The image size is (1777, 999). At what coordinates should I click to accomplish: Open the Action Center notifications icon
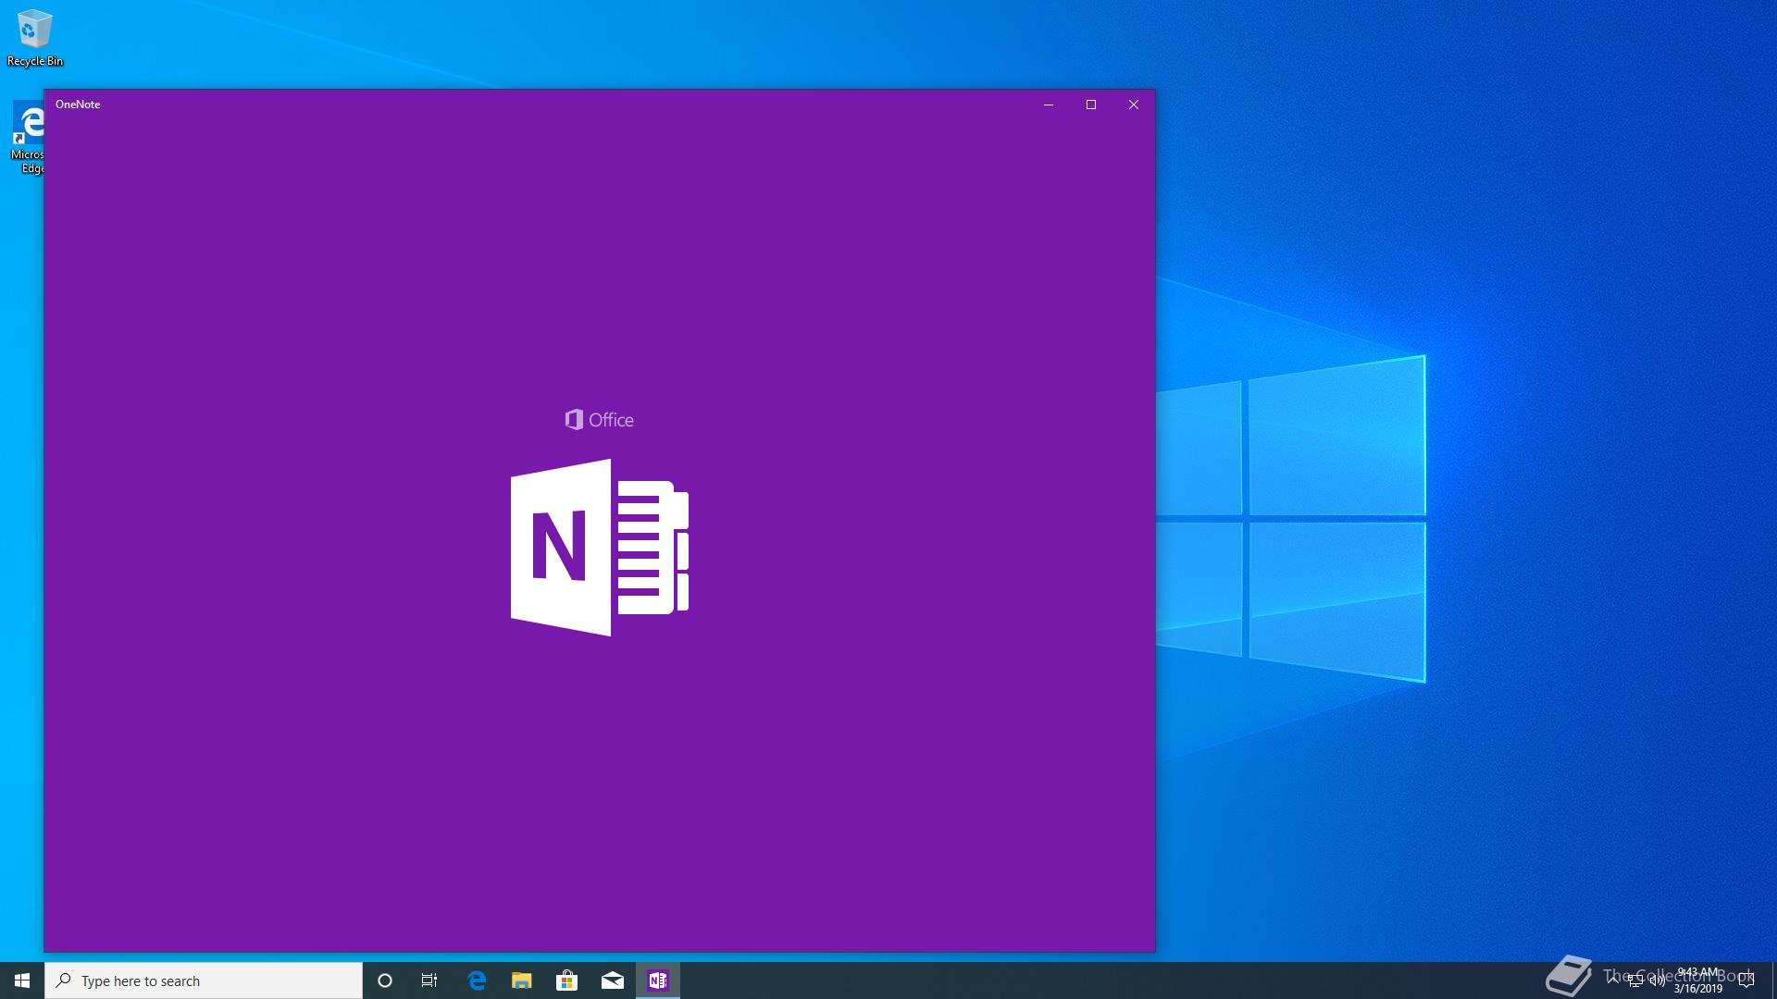pyautogui.click(x=1746, y=980)
